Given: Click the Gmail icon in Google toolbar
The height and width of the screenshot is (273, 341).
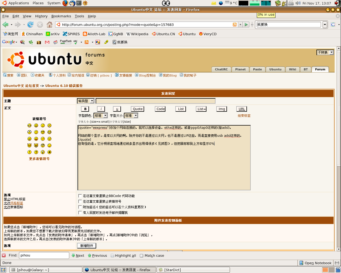Looking at the screenshot, I should coord(47,42).
